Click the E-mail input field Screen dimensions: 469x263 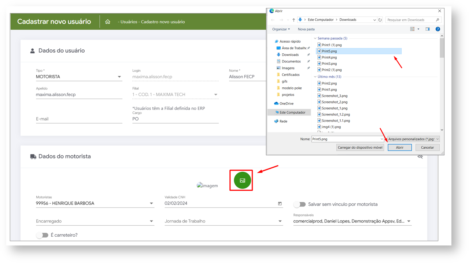click(x=79, y=119)
